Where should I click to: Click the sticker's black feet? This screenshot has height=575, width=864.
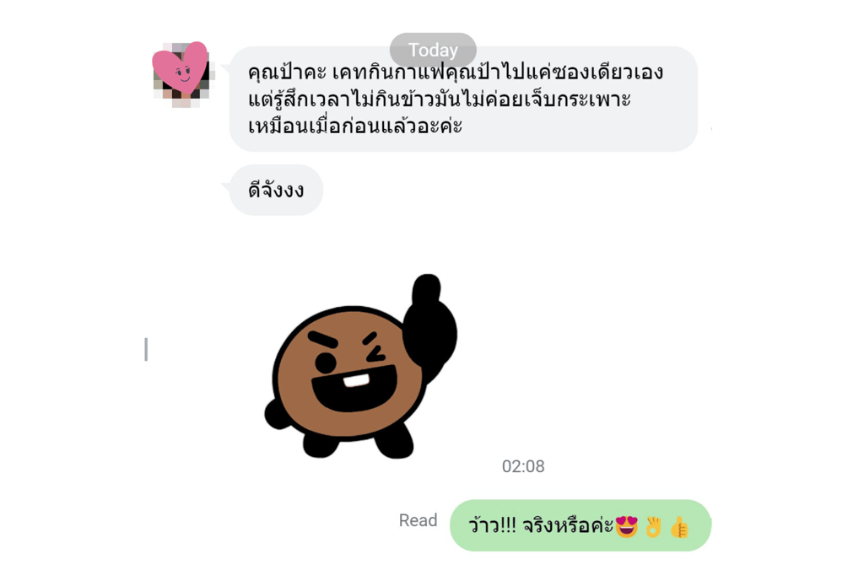tap(358, 442)
